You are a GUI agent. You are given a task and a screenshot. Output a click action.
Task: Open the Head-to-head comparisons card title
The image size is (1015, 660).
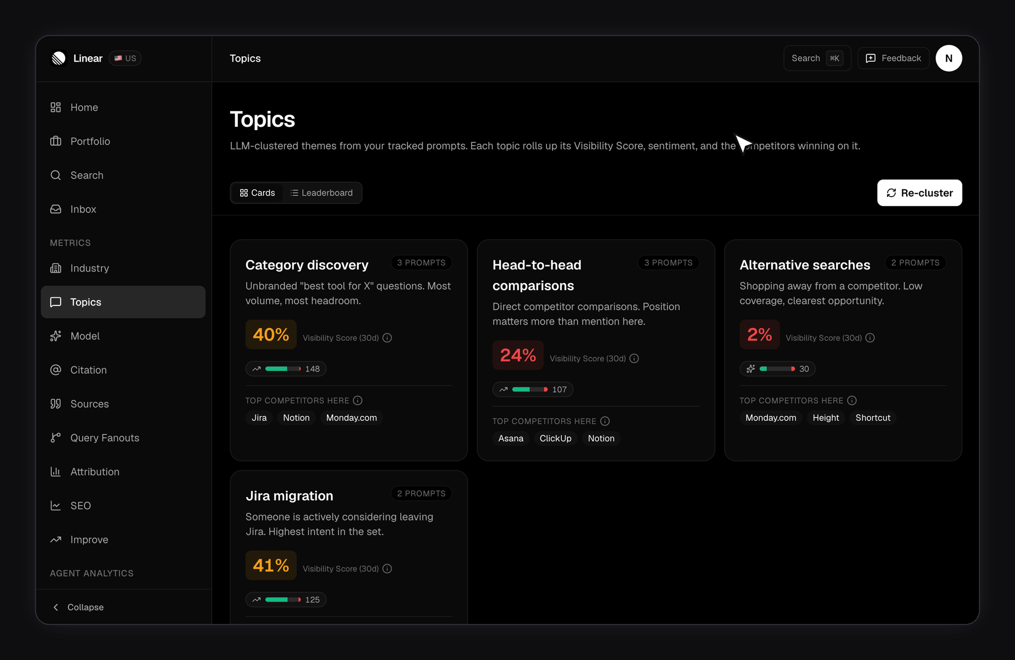point(537,275)
